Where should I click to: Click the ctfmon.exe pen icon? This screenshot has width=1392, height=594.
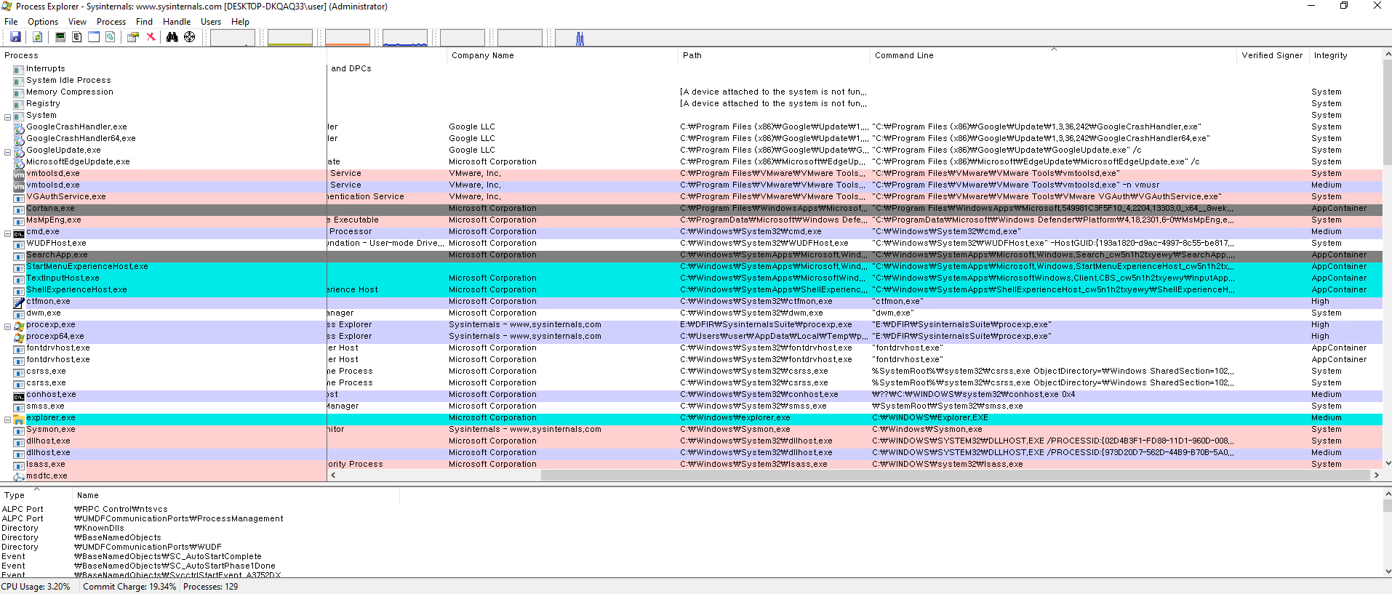[19, 302]
